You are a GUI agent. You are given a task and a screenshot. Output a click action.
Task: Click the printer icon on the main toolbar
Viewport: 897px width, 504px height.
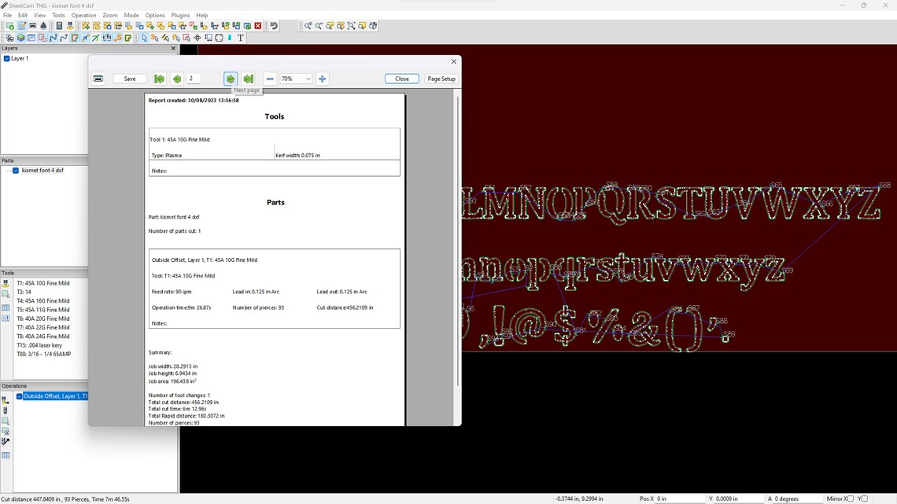(x=31, y=25)
